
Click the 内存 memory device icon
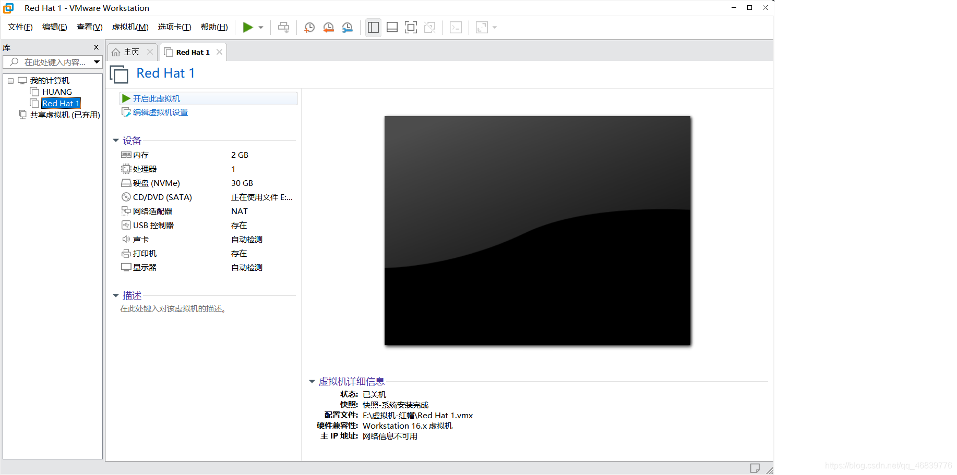tap(126, 155)
